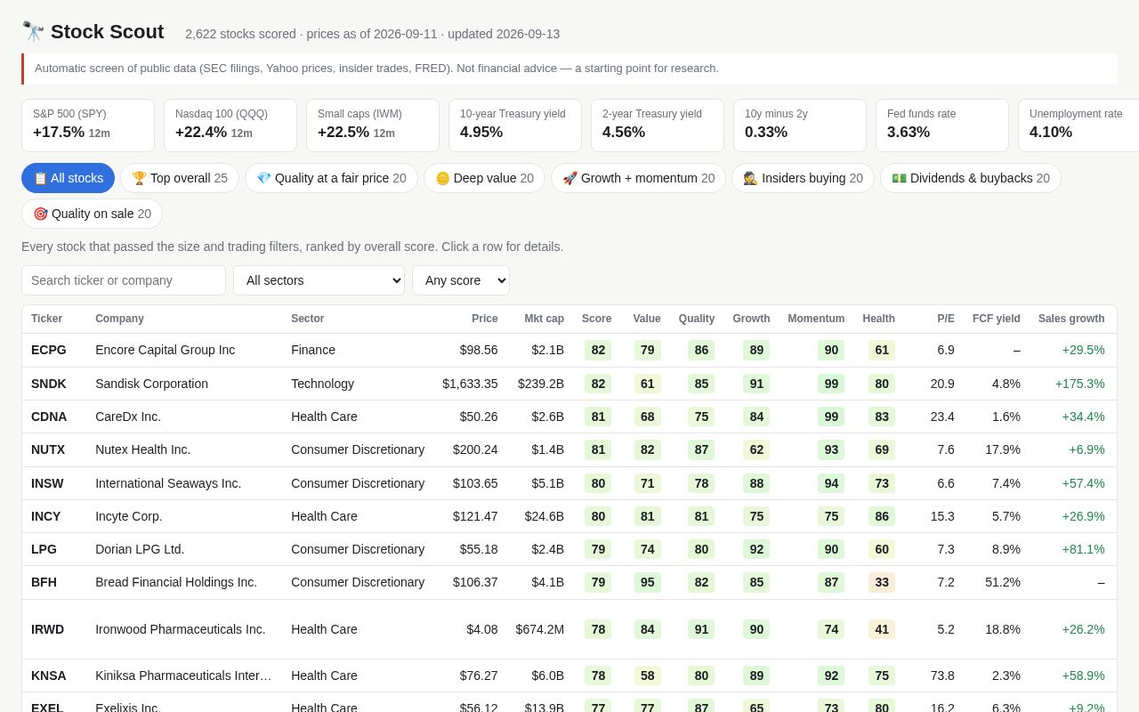The height and width of the screenshot is (712, 1139).
Task: Sort by the FCF yield column header
Action: [997, 319]
